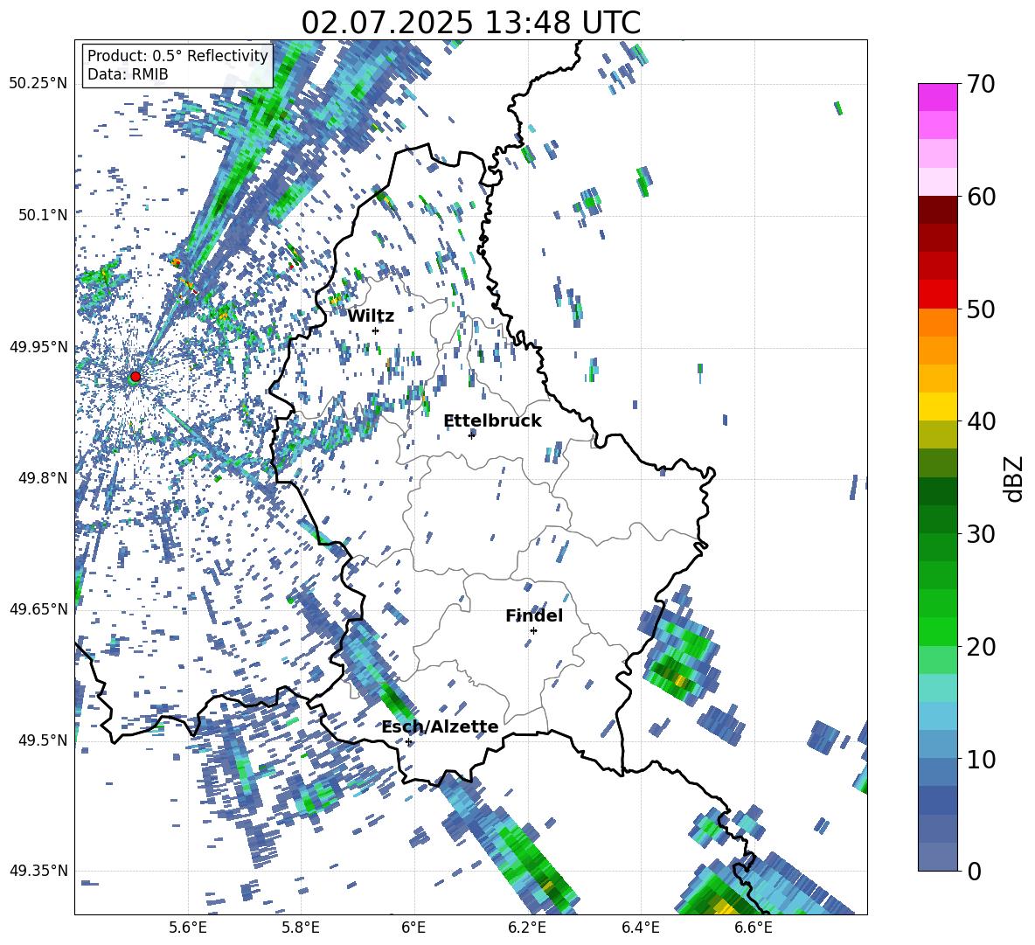Click the title 02.07.2025 13:48 UTC
The image size is (1035, 945).
[470, 23]
